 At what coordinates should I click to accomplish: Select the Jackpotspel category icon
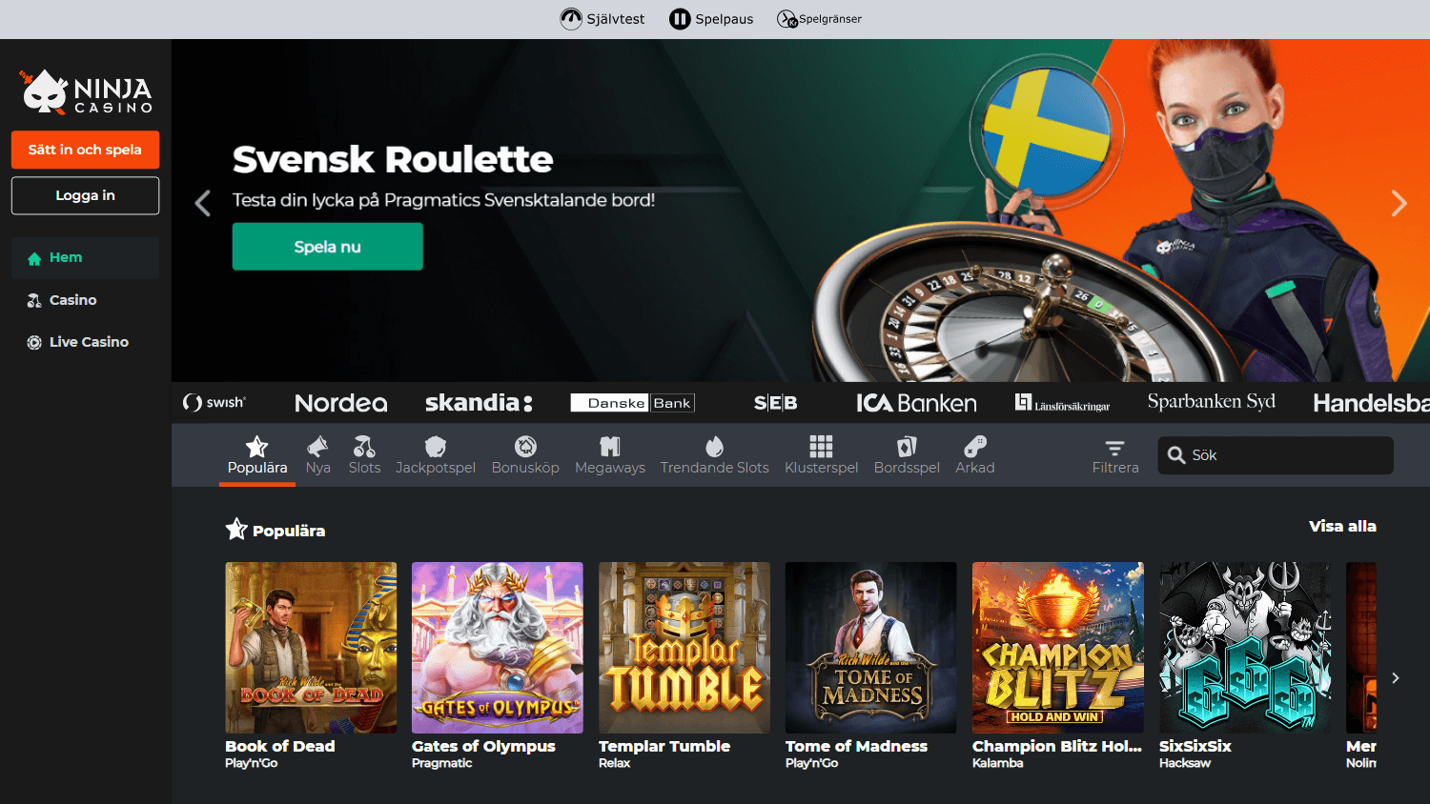pyautogui.click(x=436, y=446)
